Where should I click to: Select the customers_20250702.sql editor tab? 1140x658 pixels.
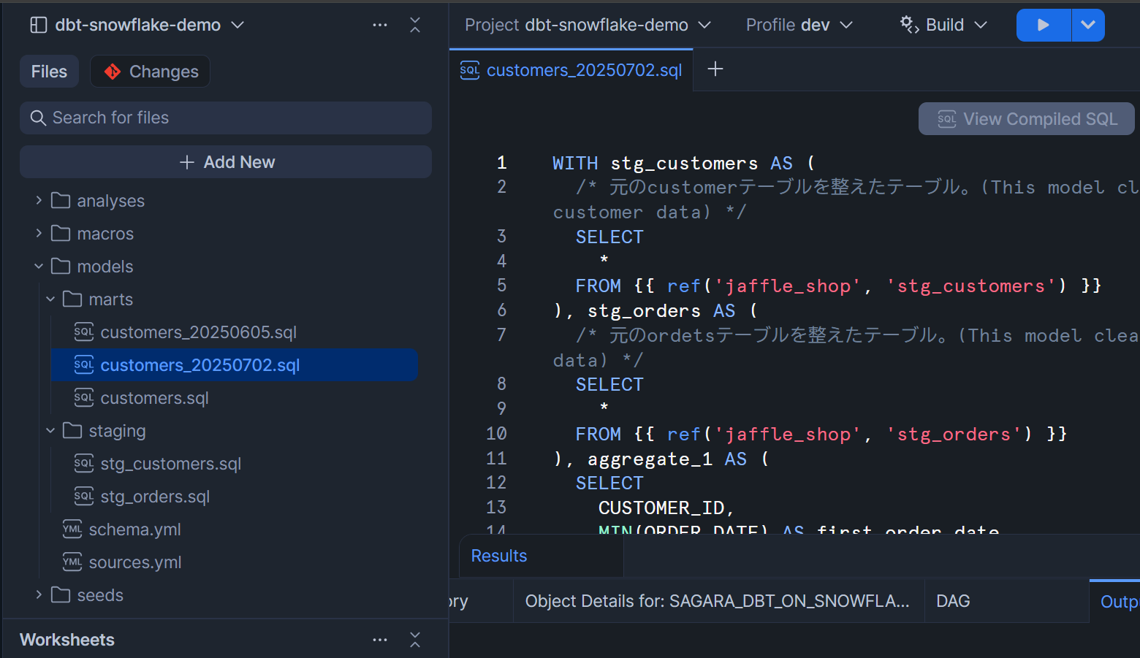[x=571, y=70]
